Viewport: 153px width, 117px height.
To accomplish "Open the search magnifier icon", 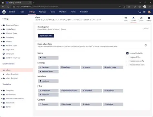I will click(x=139, y=12).
